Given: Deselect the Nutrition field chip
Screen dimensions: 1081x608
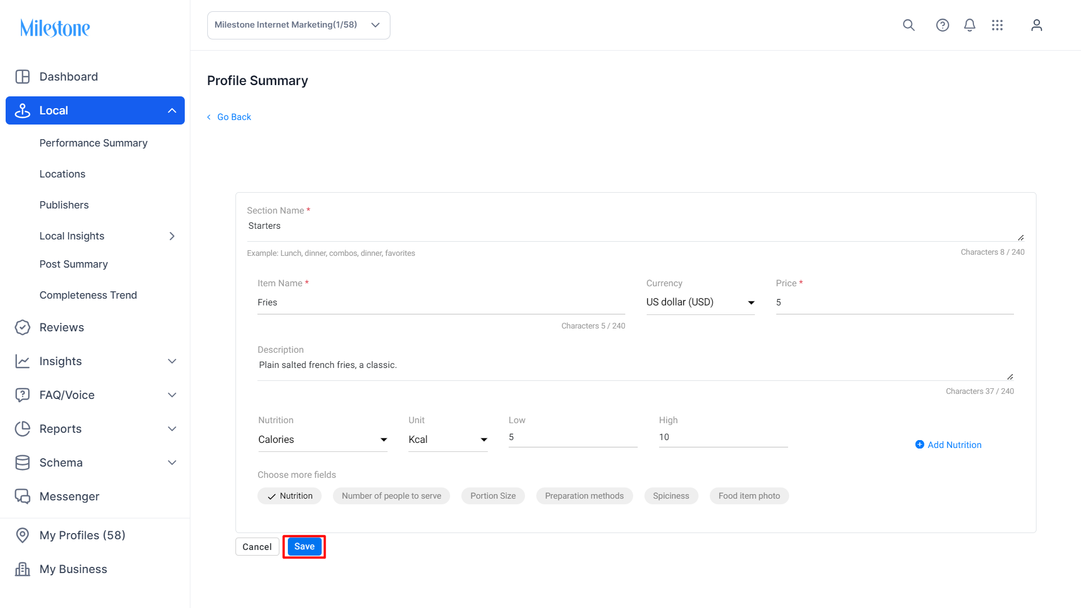Looking at the screenshot, I should tap(290, 496).
